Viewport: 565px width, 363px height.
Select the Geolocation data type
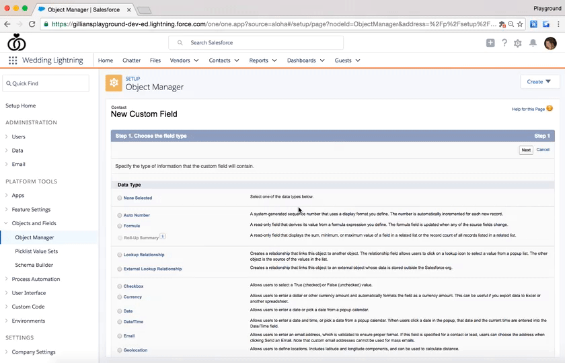(x=119, y=350)
